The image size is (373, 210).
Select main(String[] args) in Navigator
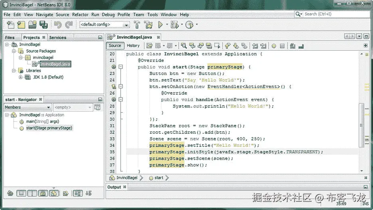pyautogui.click(x=43, y=121)
